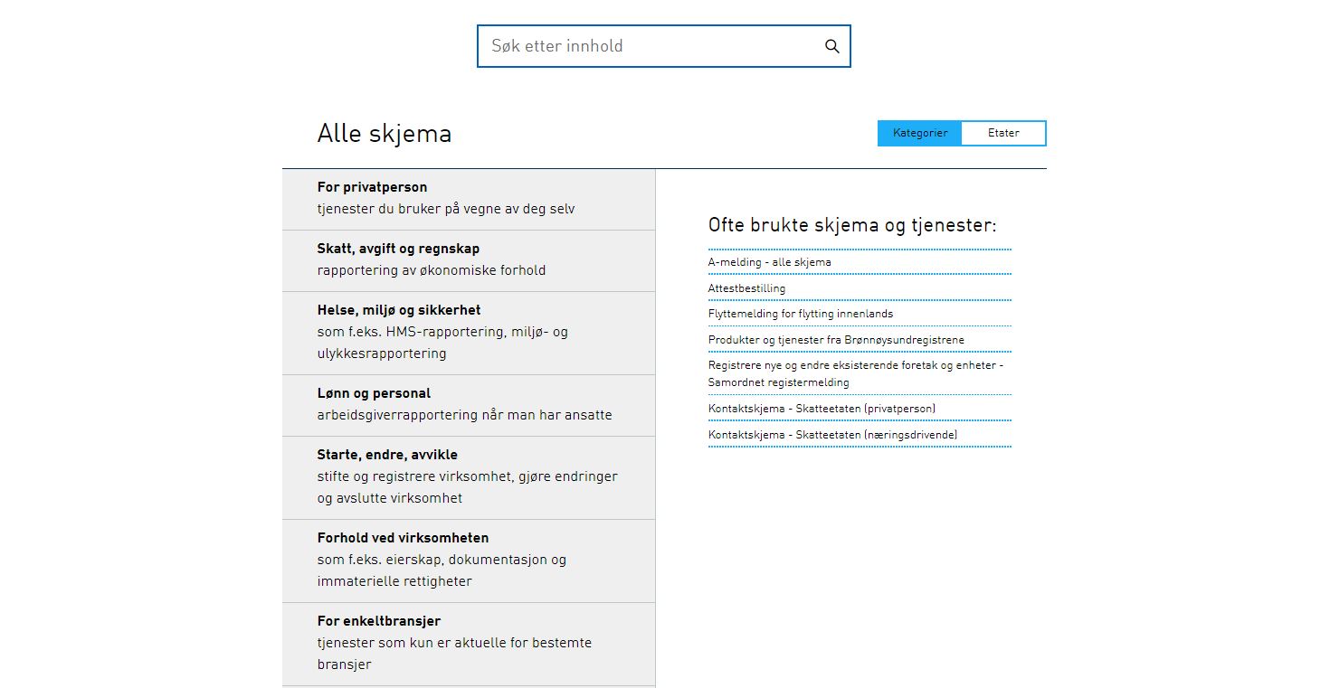Select the 'For enkeltbransjer' category
Viewport: 1330px width, 688px height.
pos(468,643)
